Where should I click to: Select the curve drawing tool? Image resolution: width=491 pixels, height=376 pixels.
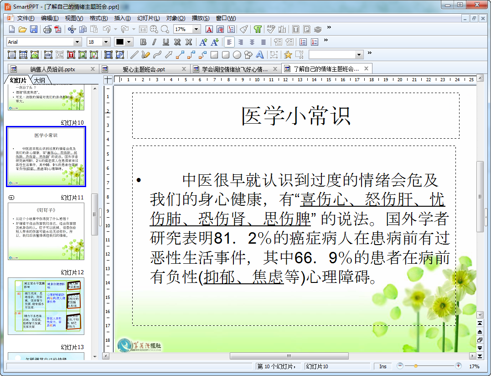(157, 55)
